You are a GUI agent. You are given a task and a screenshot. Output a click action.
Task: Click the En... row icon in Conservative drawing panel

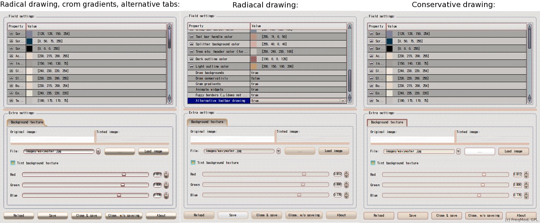click(x=371, y=93)
